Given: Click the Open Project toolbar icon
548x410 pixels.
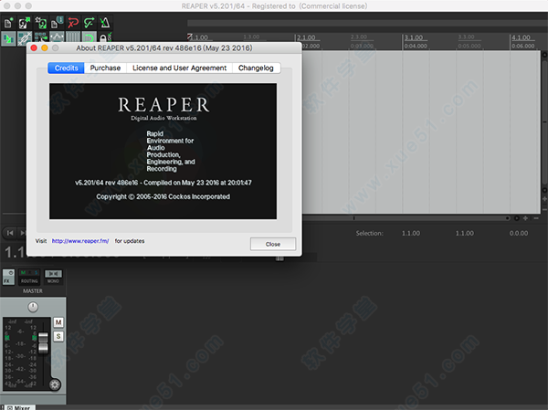Looking at the screenshot, I should [25, 23].
